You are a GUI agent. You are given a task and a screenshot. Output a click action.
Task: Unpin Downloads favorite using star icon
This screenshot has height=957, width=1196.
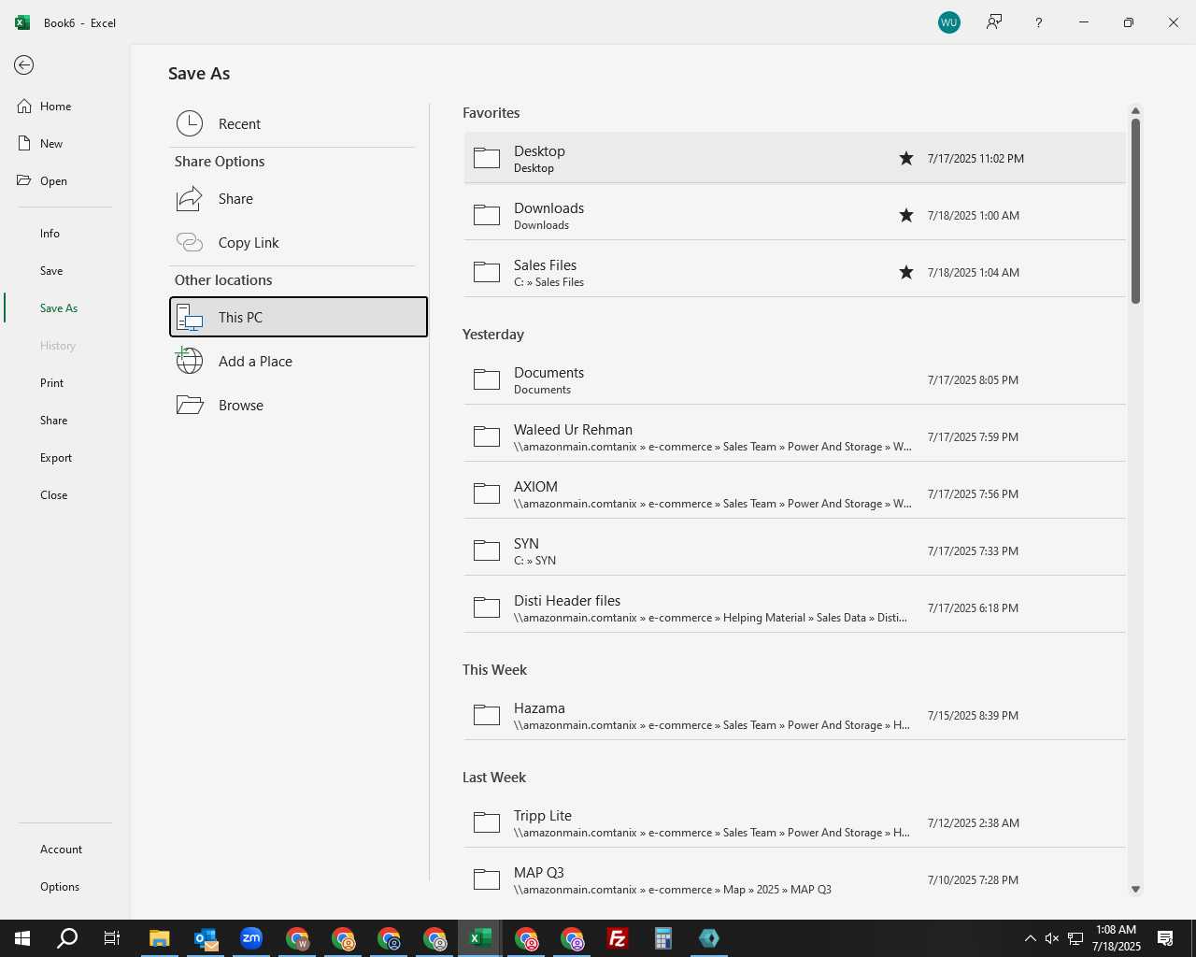pos(906,215)
